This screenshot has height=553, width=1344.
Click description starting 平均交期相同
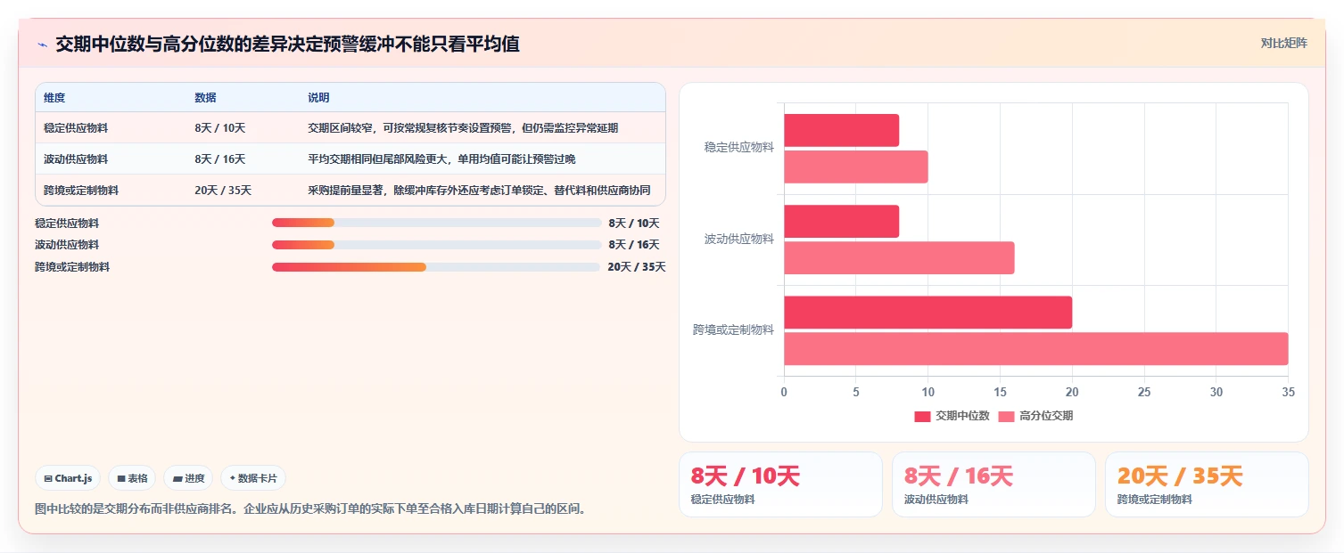[x=441, y=159]
